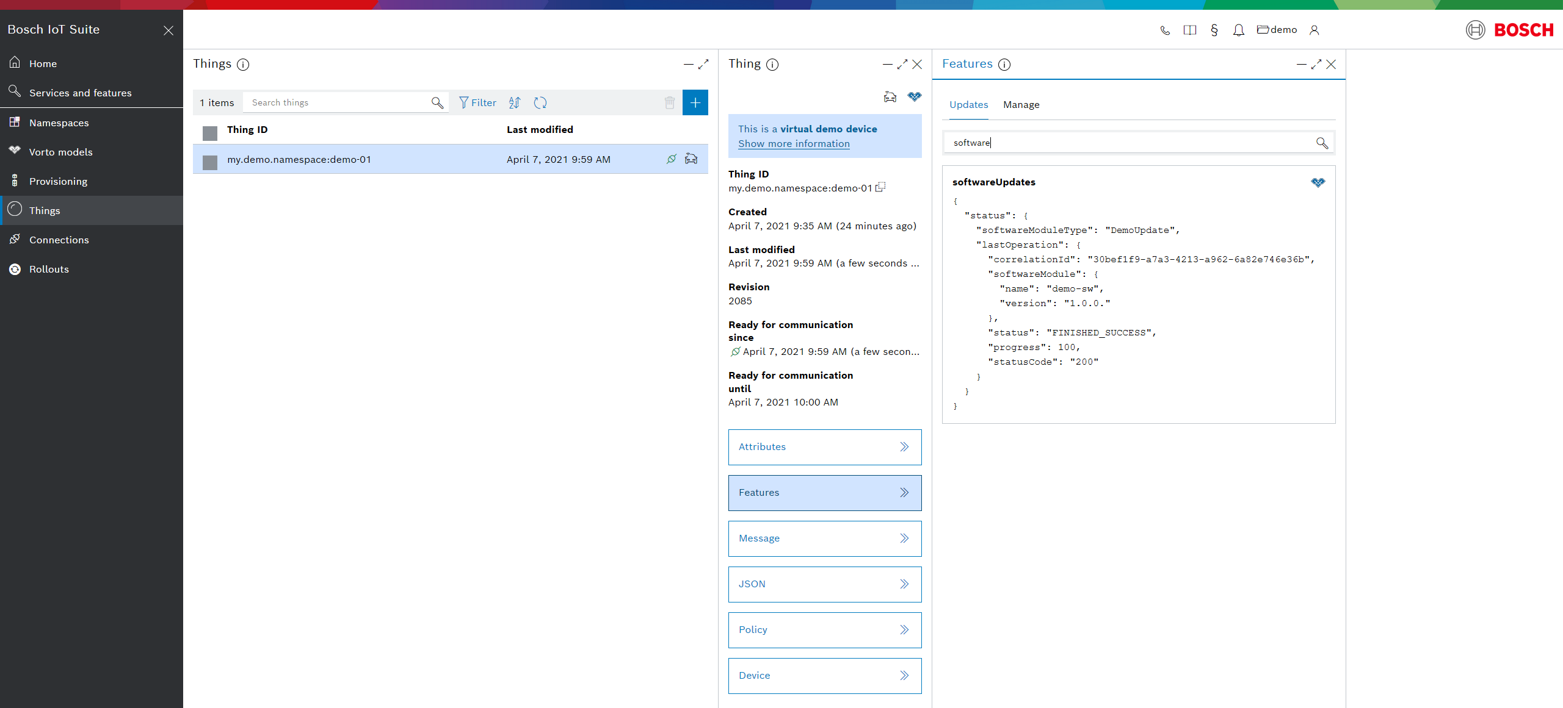Close the Bosch IoT Suite sidebar
Viewport: 1563px width, 708px height.
[x=169, y=30]
